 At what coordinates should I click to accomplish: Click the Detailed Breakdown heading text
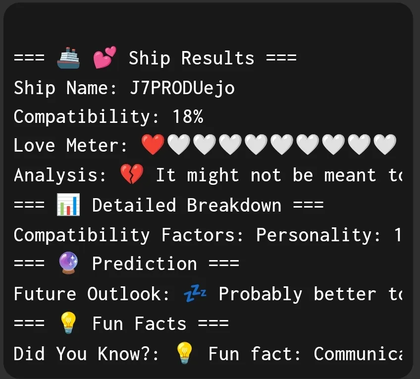click(x=186, y=205)
